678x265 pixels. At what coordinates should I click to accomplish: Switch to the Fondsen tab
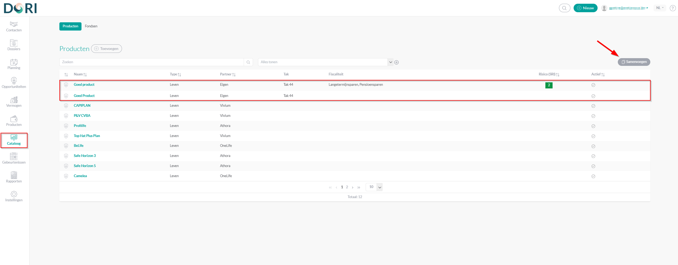[91, 26]
